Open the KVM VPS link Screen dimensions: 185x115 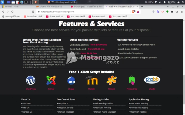click(x=74, y=54)
